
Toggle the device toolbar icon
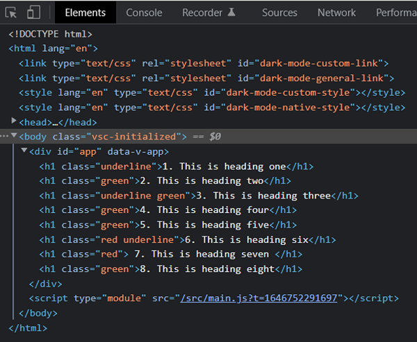pyautogui.click(x=33, y=12)
